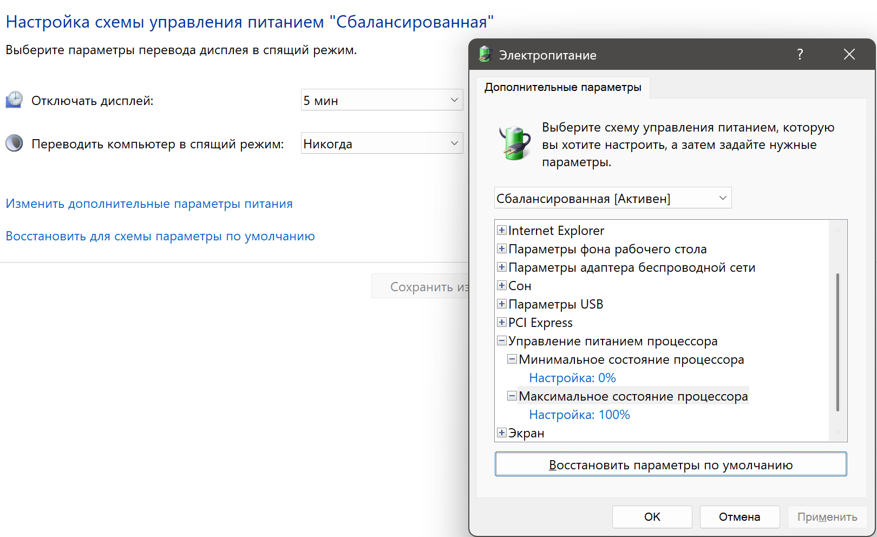Image resolution: width=877 pixels, height=537 pixels.
Task: Click the battery plug icon in dialog
Action: (x=514, y=143)
